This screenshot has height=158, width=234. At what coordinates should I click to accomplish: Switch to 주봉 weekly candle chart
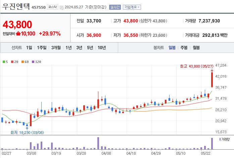[x=184, y=48]
